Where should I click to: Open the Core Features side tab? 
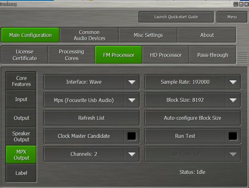click(x=21, y=81)
